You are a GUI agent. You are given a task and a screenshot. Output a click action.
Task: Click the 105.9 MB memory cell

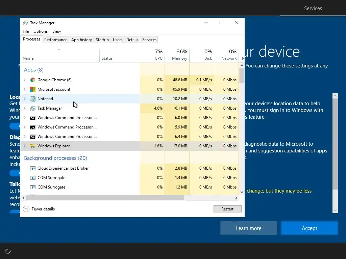pyautogui.click(x=179, y=89)
